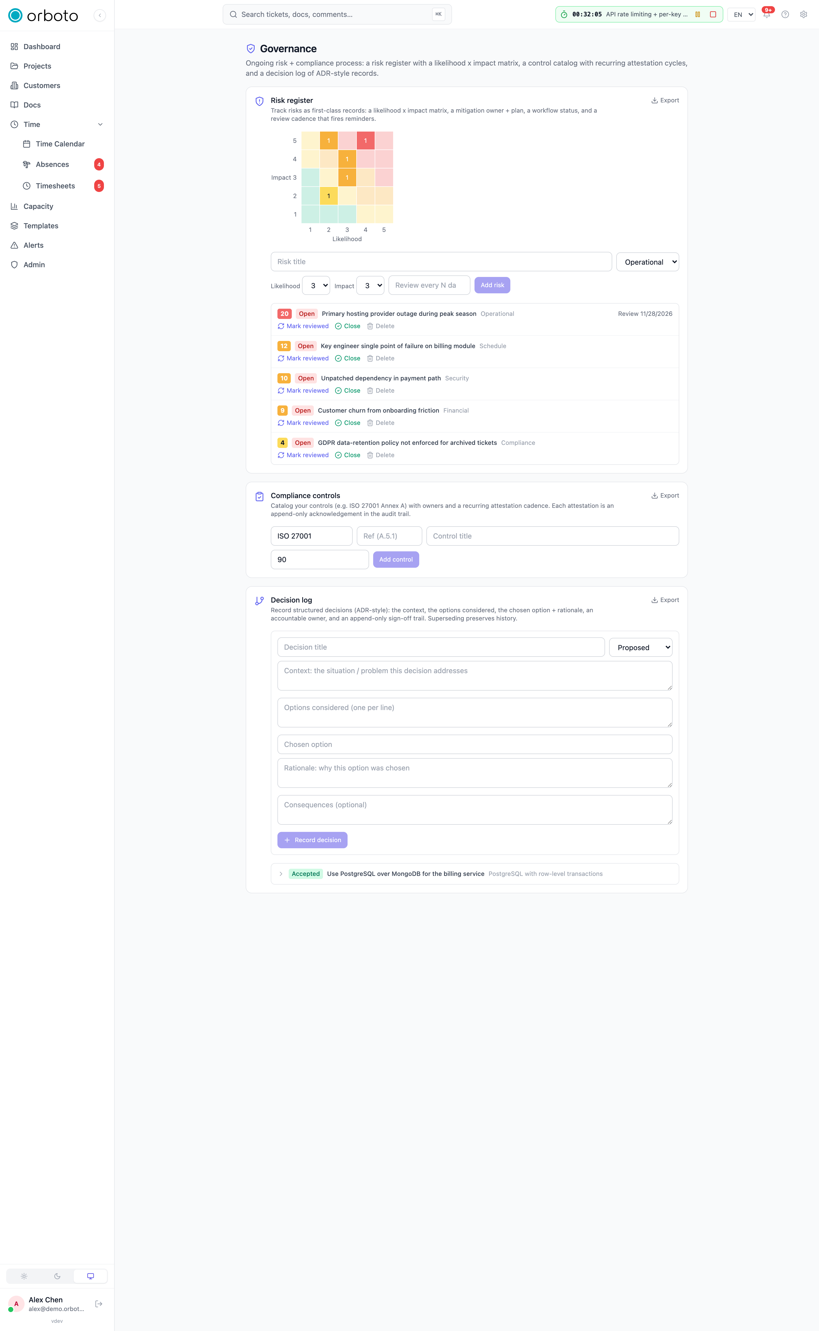This screenshot has height=1331, width=819.
Task: Close the Key engineer single point risk
Action: [x=348, y=359]
